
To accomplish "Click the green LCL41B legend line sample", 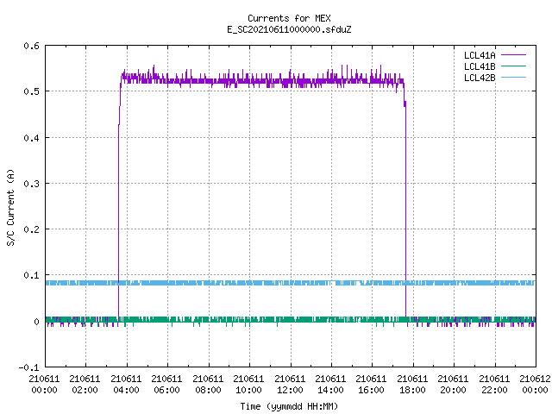I will (x=513, y=66).
